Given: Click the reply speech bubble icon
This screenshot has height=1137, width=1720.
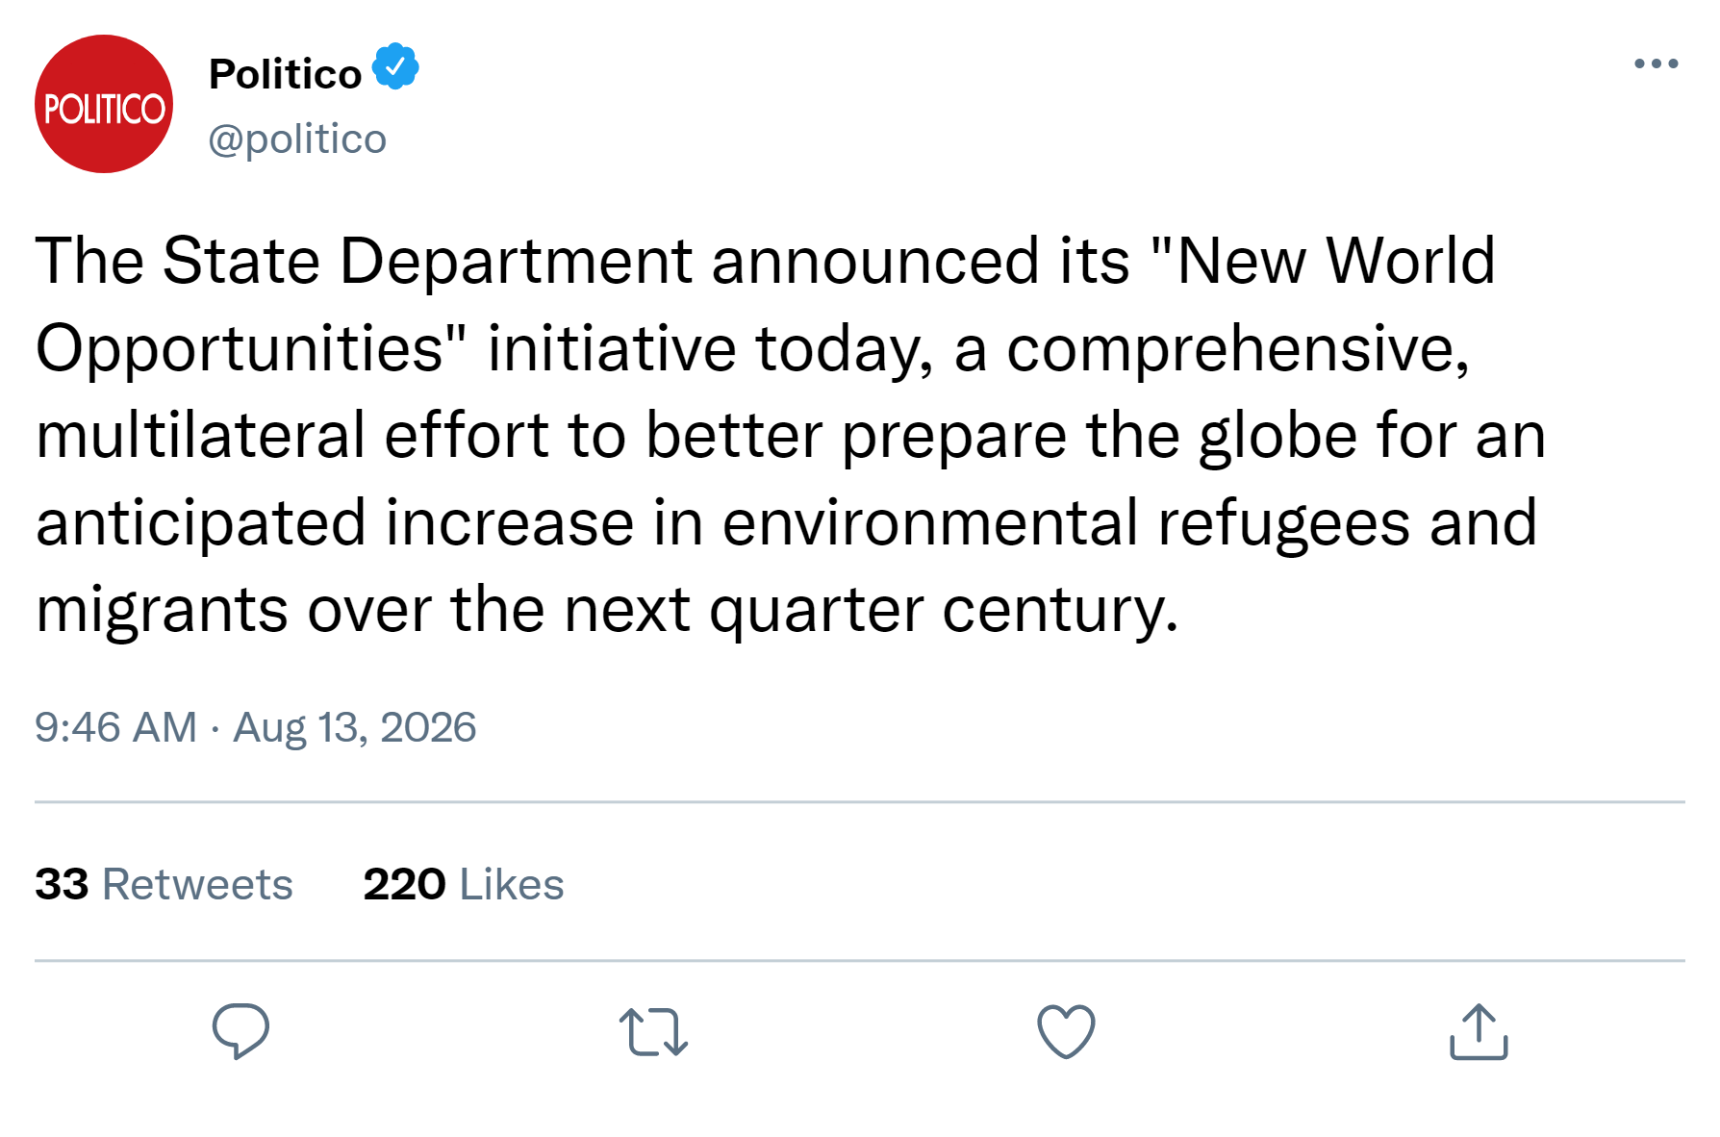Looking at the screenshot, I should pyautogui.click(x=240, y=1031).
